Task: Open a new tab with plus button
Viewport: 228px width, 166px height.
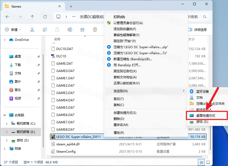Action: [x=71, y=6]
